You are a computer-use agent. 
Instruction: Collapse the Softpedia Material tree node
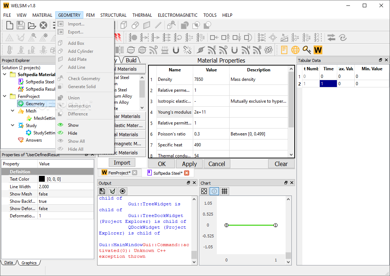(x=5, y=74)
